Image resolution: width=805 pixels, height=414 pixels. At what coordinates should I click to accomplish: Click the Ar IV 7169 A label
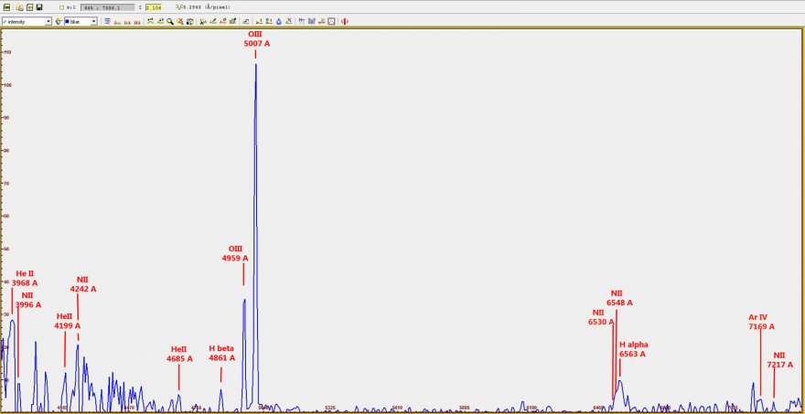[761, 322]
